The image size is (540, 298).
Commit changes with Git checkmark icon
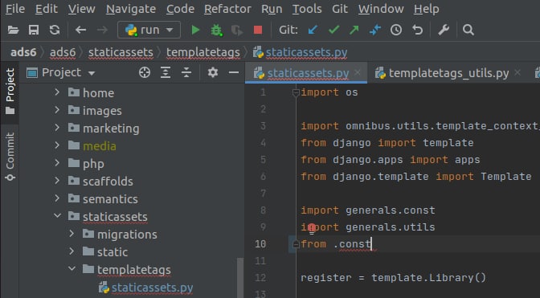coord(333,30)
